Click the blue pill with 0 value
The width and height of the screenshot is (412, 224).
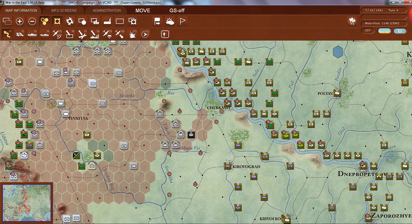coord(400,31)
